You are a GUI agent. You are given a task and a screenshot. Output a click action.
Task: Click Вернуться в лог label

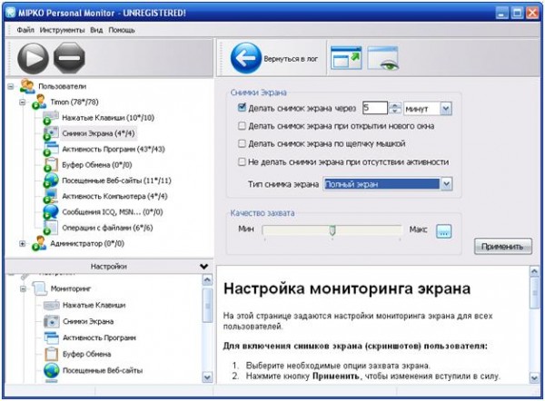click(291, 59)
